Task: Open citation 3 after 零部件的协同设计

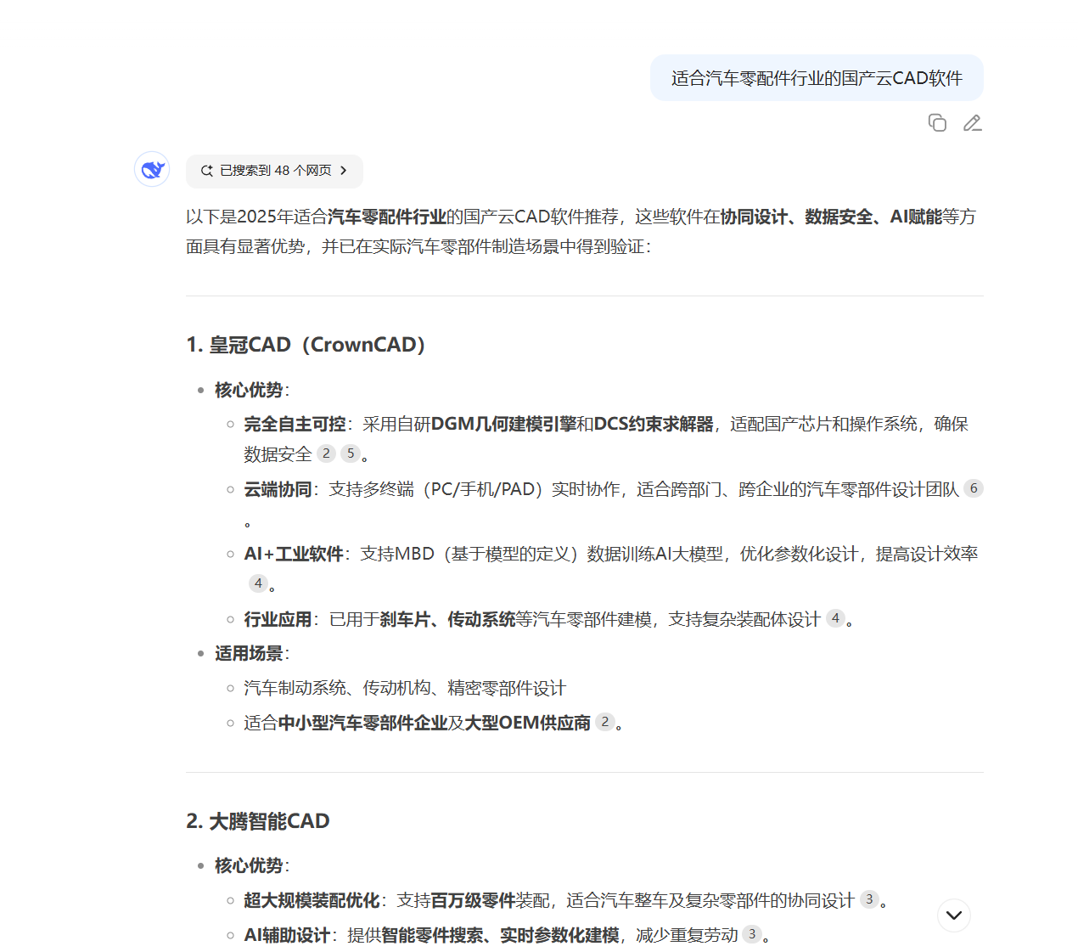Action: 869,899
